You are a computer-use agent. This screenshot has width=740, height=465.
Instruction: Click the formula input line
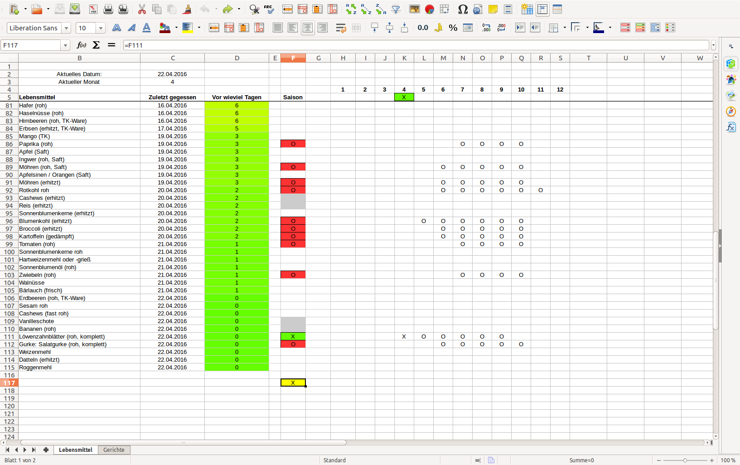[x=416, y=45]
